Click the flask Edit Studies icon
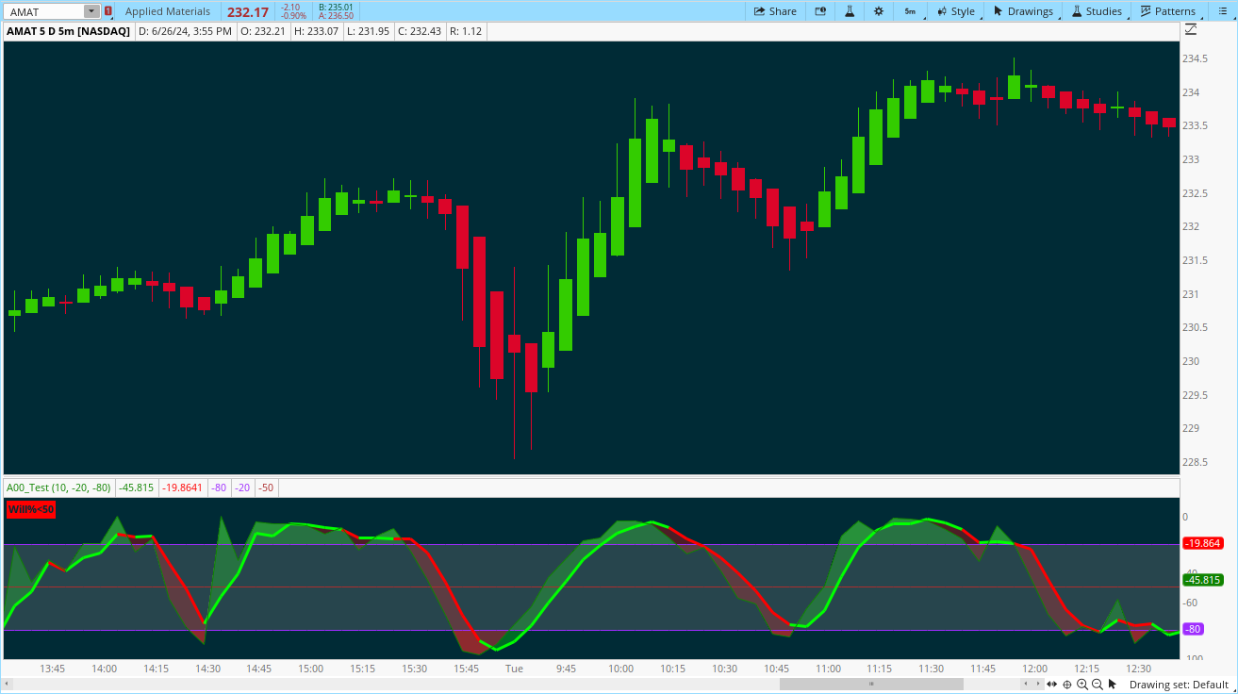 click(850, 11)
